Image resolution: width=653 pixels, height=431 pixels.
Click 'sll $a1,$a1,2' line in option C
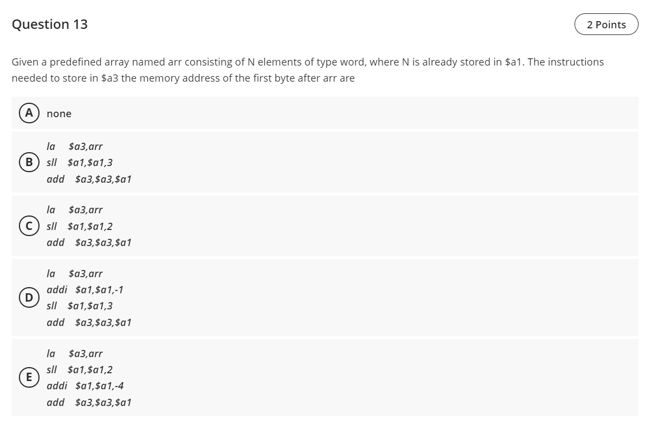[x=80, y=226]
